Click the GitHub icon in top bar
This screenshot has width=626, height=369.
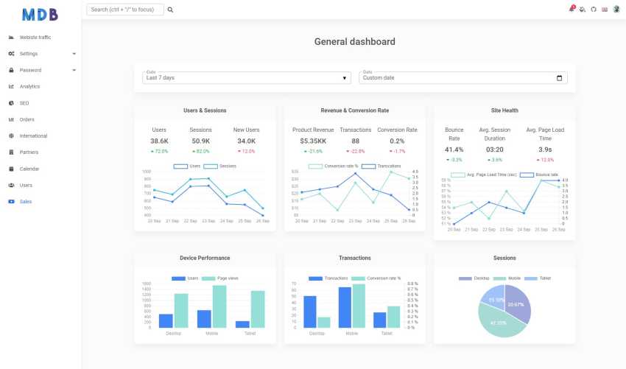[594, 9]
